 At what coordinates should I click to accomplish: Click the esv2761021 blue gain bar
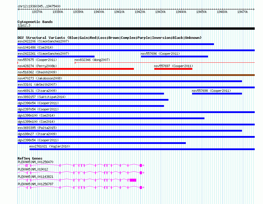tap(142, 149)
